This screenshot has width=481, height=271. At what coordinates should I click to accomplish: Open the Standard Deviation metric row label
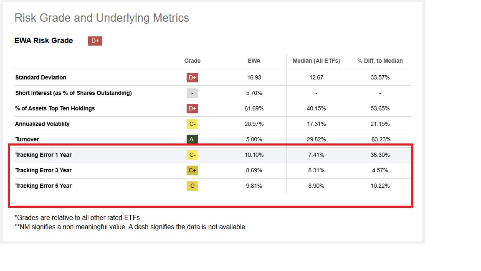41,77
